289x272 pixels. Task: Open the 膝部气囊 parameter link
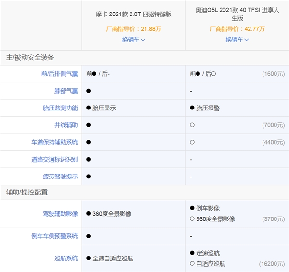(x=66, y=91)
